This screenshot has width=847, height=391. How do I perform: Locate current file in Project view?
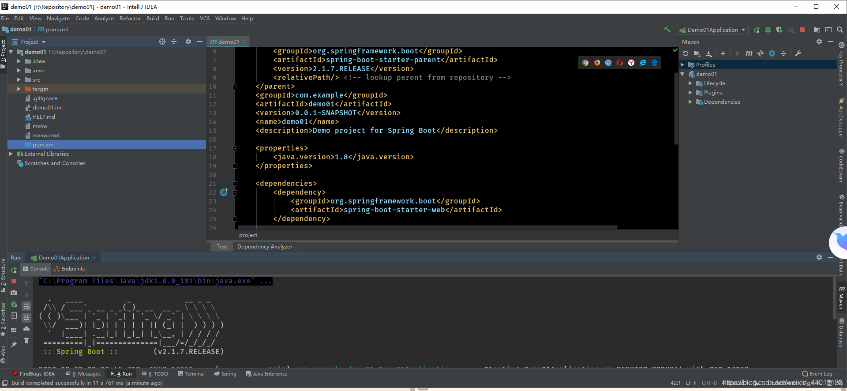point(162,41)
